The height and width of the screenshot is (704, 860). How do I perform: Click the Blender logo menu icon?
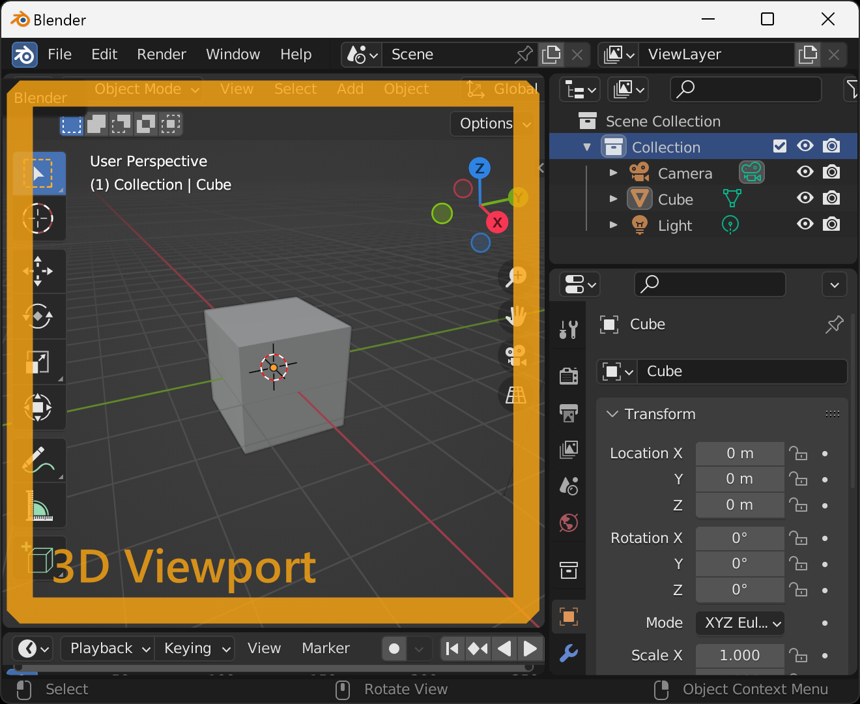[x=25, y=55]
